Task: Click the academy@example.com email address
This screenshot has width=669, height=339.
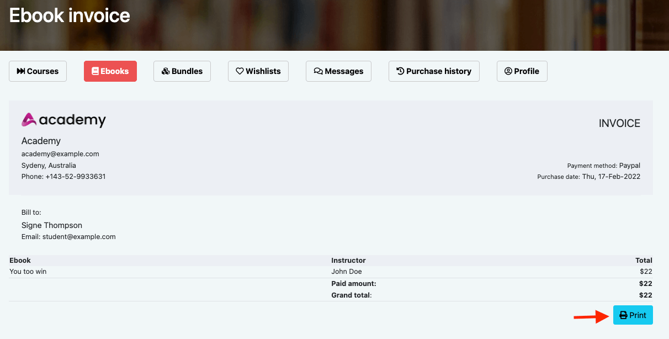Action: coord(60,153)
